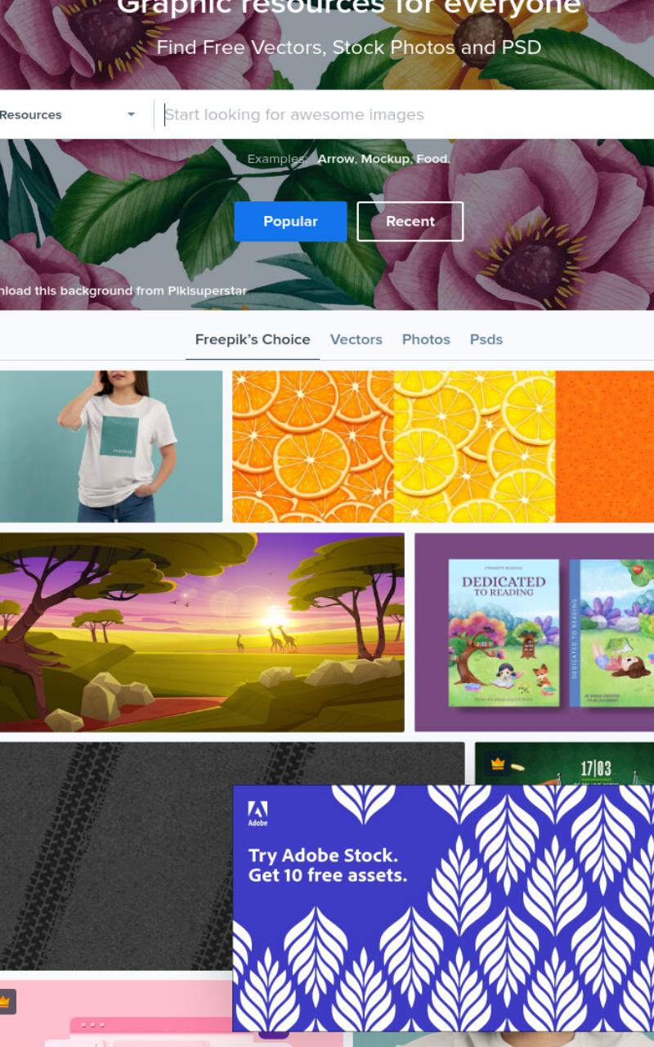Switch to the Psds tab
Image resolution: width=654 pixels, height=1047 pixels.
pos(486,339)
